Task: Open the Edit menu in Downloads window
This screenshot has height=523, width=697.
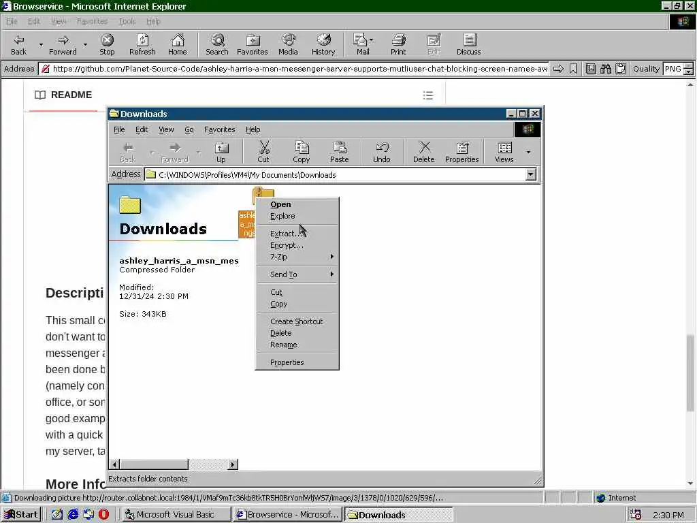Action: (x=142, y=129)
